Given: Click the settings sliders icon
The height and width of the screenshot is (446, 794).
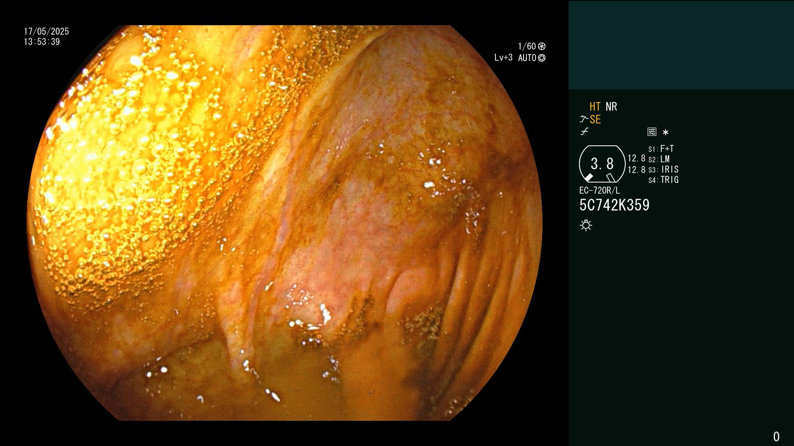Looking at the screenshot, I should point(652,132).
